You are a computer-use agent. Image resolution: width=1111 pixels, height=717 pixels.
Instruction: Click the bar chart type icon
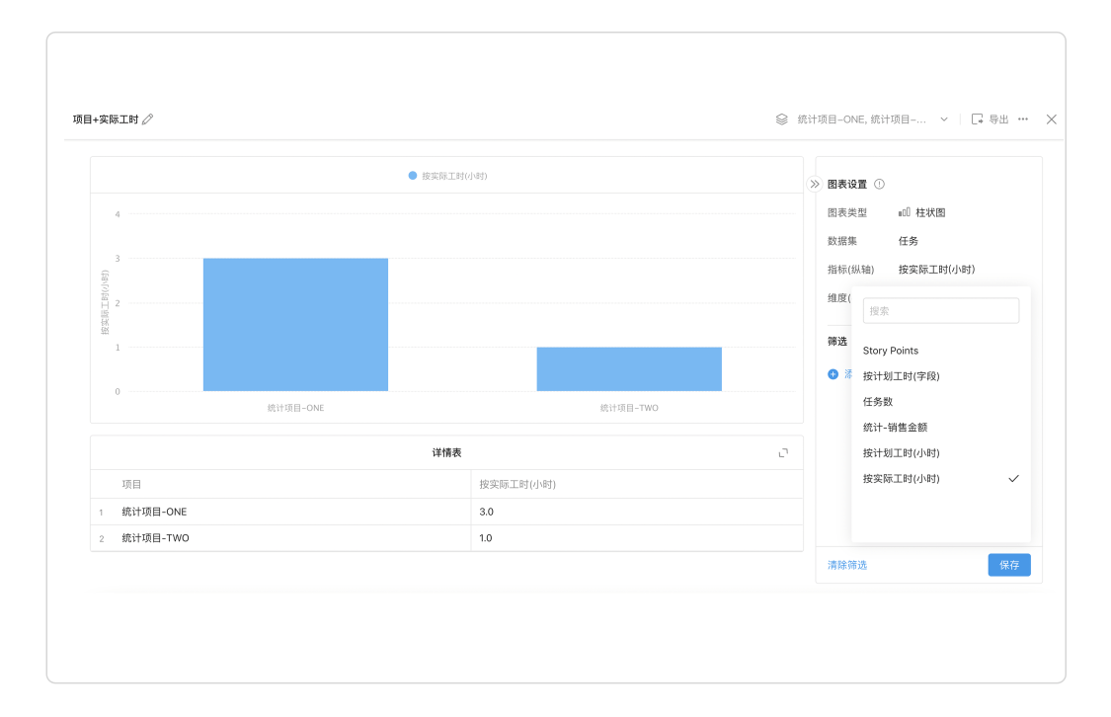click(904, 212)
